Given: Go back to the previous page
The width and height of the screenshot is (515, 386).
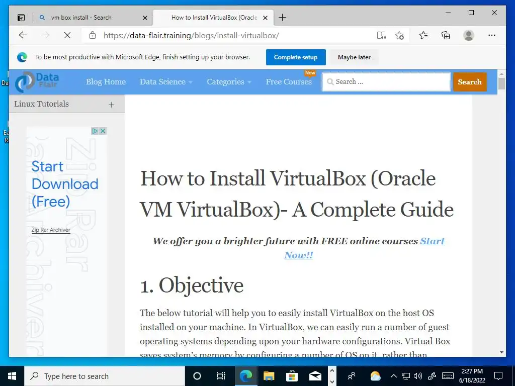Looking at the screenshot, I should [23, 35].
